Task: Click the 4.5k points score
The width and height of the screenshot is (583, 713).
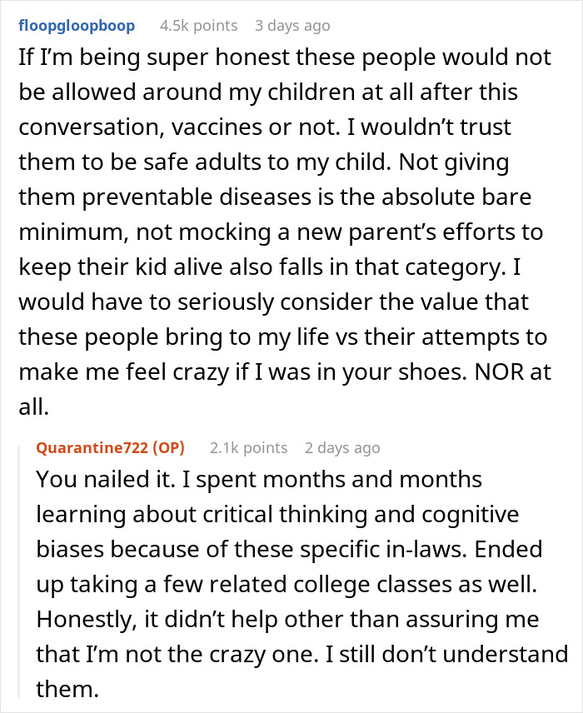Action: tap(199, 26)
